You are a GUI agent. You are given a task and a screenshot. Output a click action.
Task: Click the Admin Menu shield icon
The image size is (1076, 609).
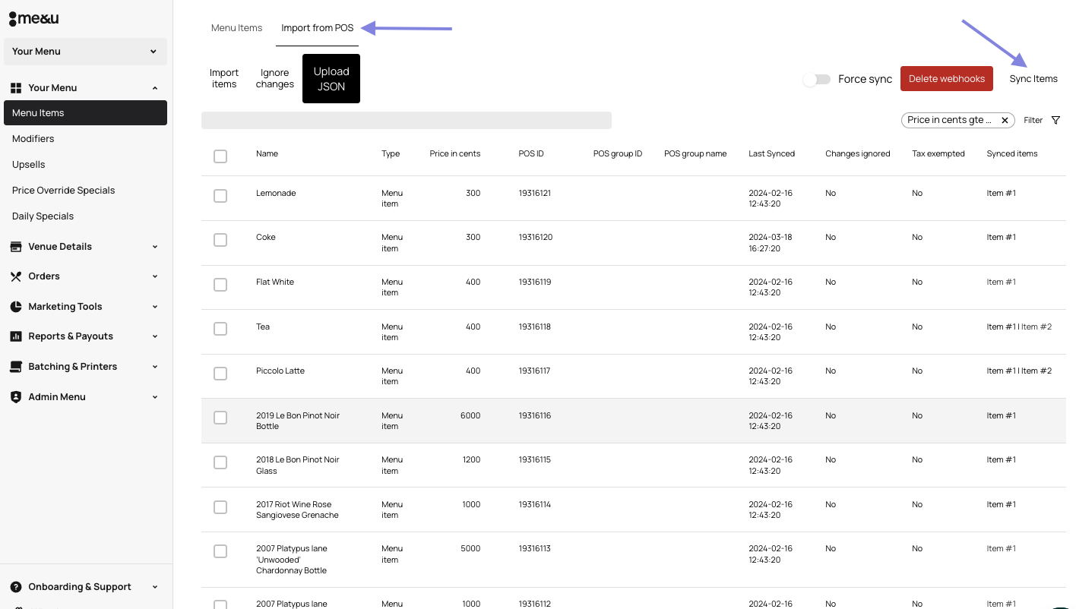pyautogui.click(x=16, y=397)
